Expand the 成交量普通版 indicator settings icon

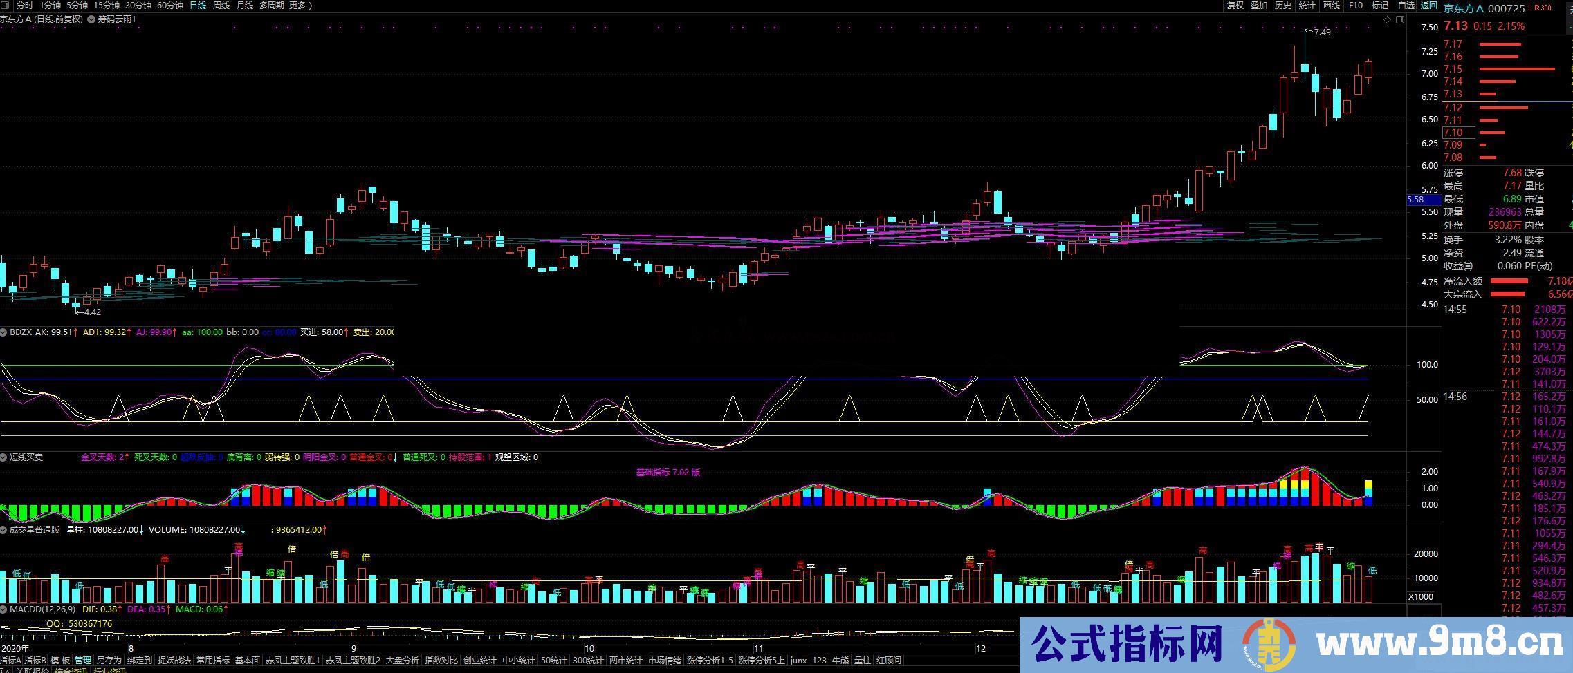tap(4, 530)
